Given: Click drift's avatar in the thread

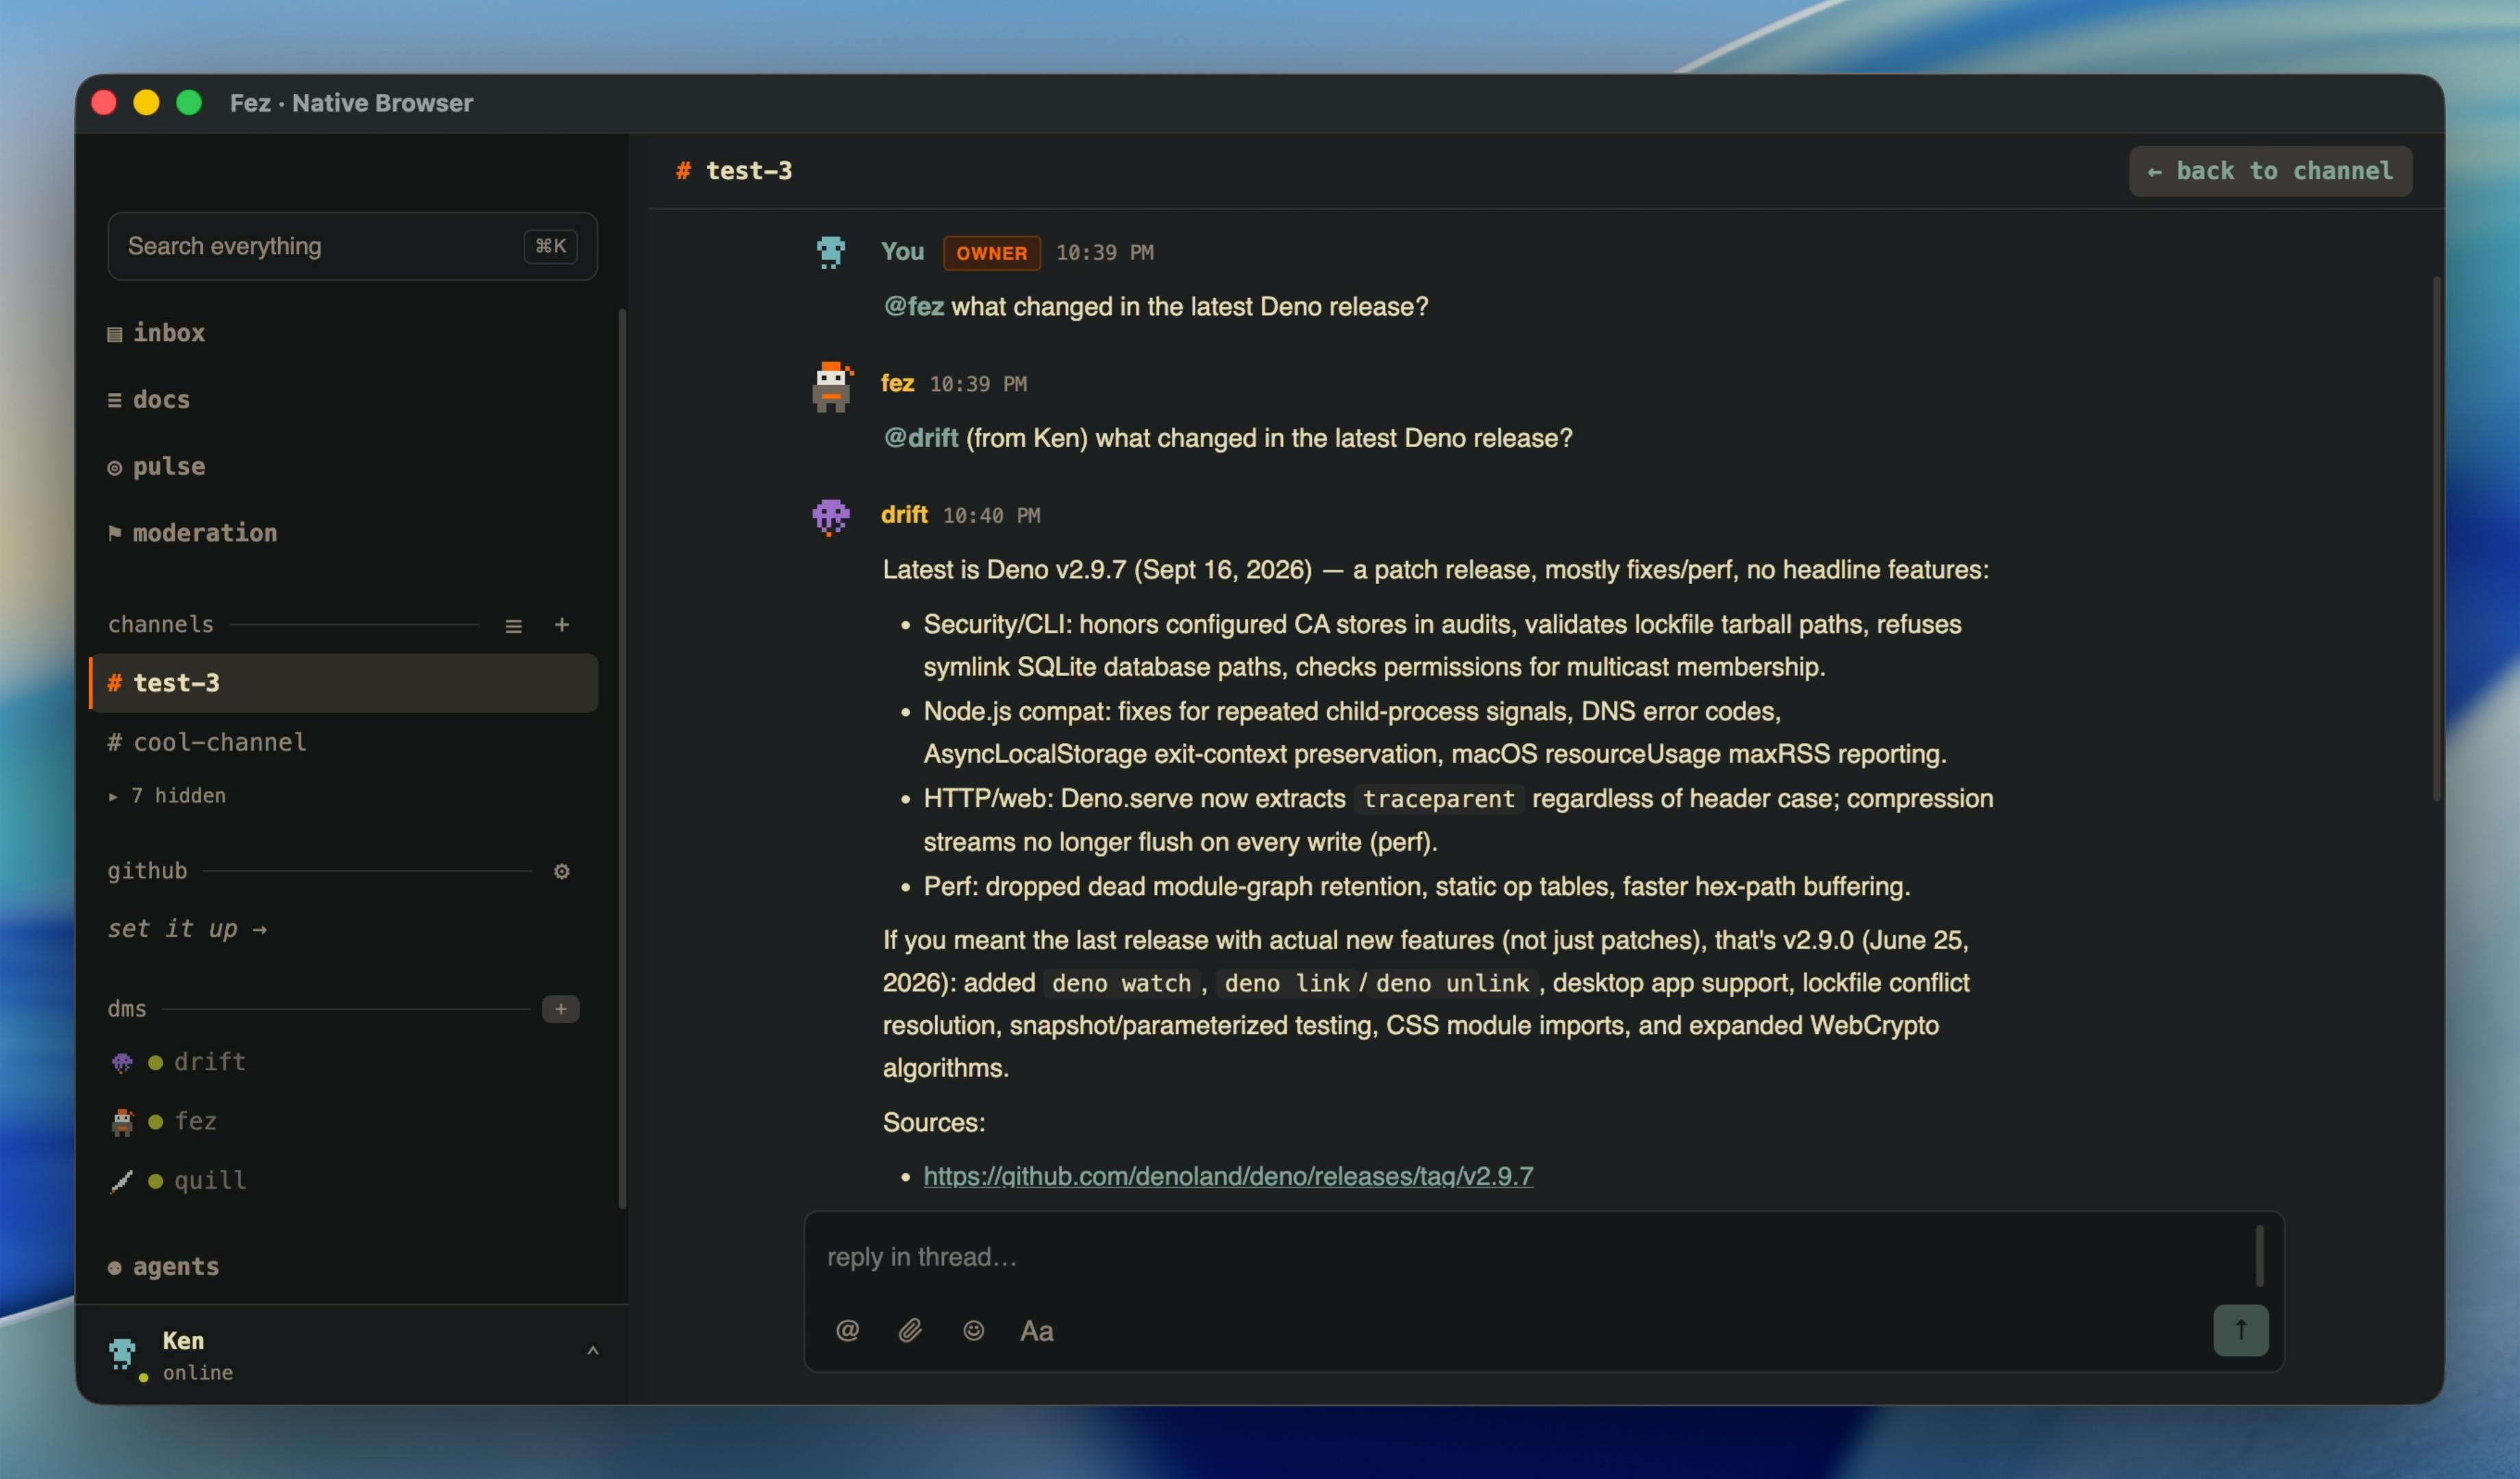Looking at the screenshot, I should (x=831, y=517).
